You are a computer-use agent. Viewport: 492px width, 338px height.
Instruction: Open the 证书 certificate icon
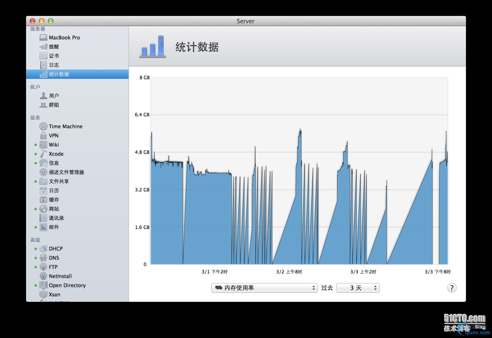point(43,56)
